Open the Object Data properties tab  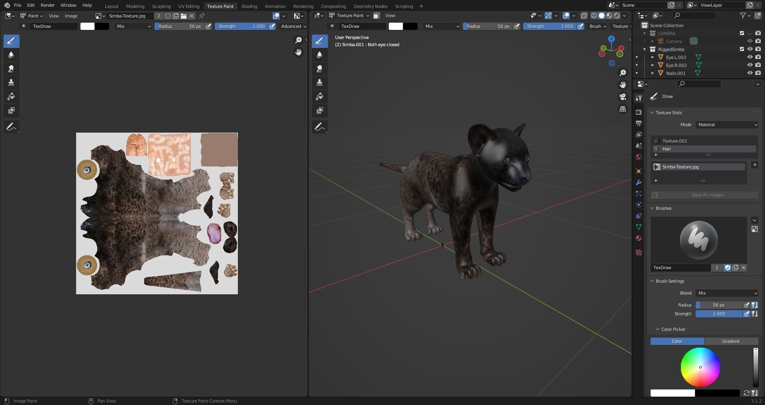click(639, 227)
